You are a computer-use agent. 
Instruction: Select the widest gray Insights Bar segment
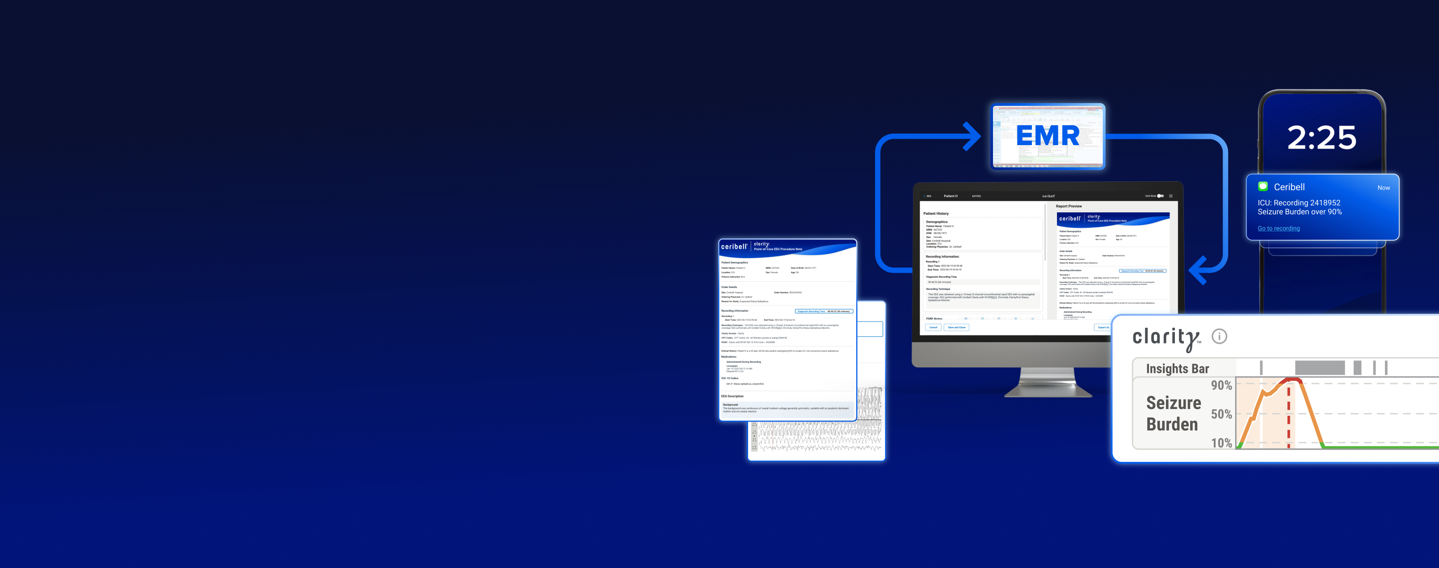coord(1320,368)
